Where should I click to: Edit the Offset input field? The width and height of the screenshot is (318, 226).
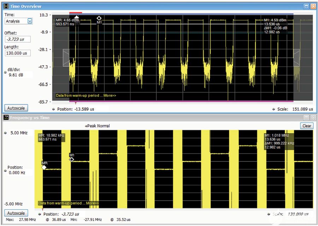[17, 39]
